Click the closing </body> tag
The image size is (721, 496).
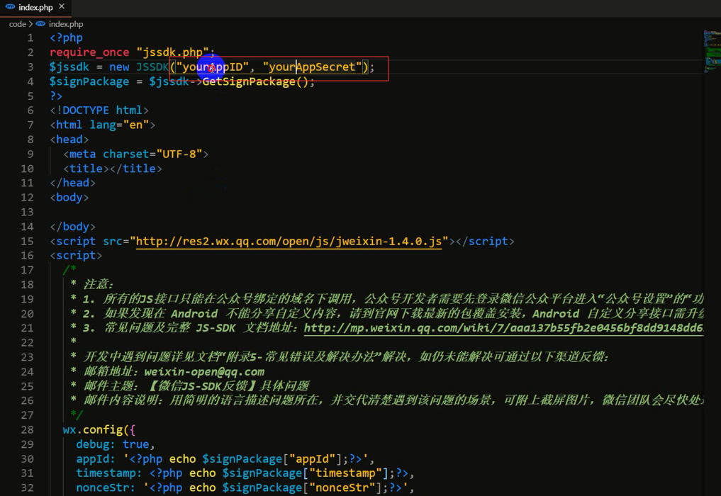(x=72, y=227)
